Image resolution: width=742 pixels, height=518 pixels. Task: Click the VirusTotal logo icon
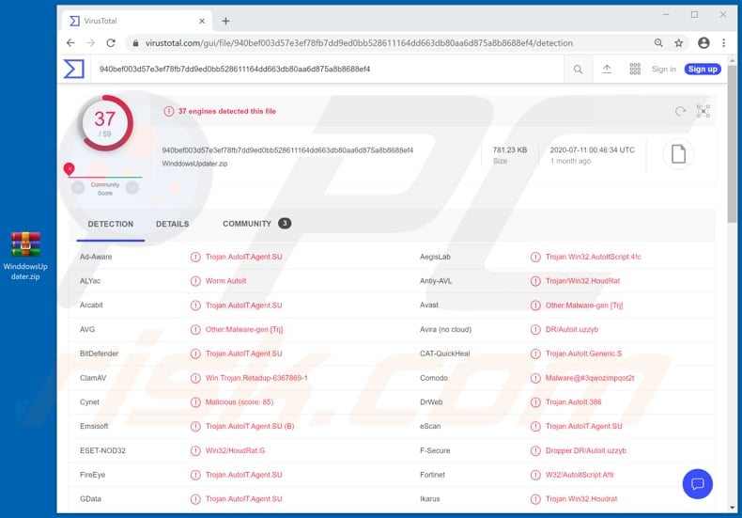[74, 70]
